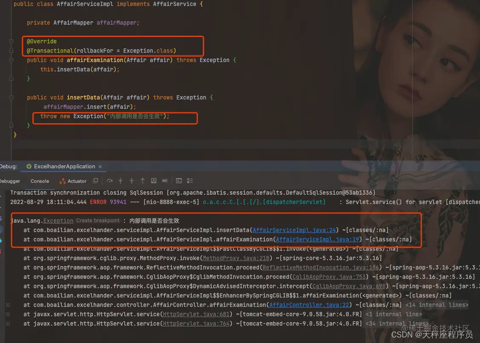Open MethodProxy.java:218 stack trace link
The image size is (480, 343).
point(236,258)
